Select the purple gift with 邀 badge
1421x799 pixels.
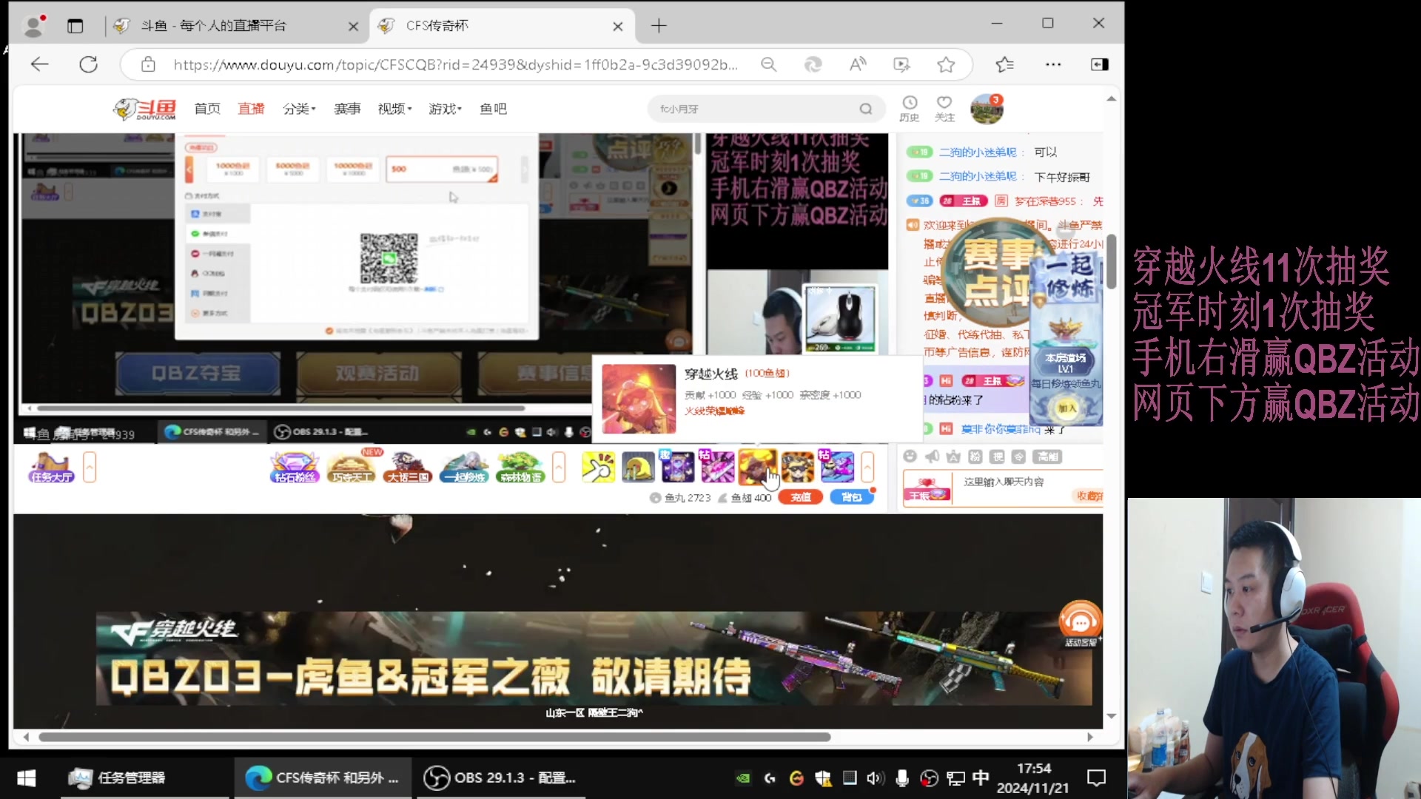coord(678,467)
